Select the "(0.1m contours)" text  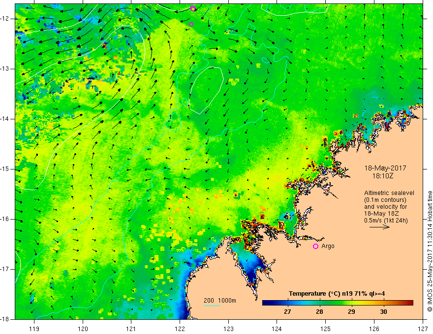385,200
